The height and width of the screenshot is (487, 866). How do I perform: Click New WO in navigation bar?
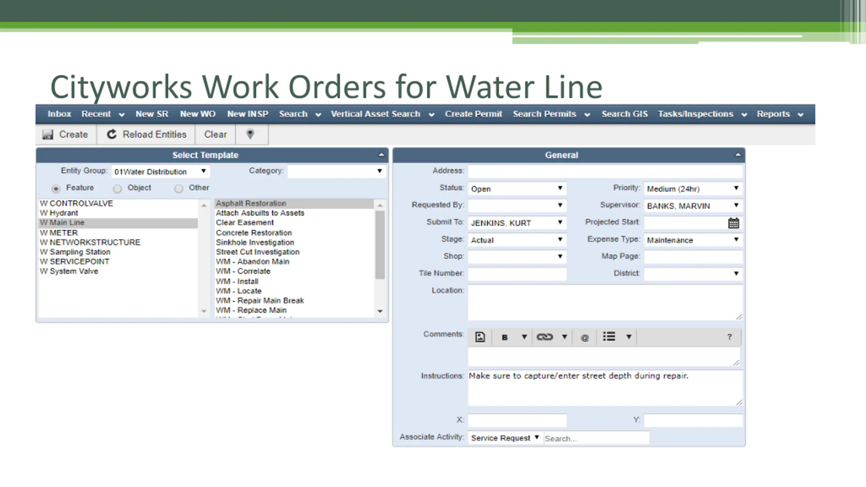(198, 114)
